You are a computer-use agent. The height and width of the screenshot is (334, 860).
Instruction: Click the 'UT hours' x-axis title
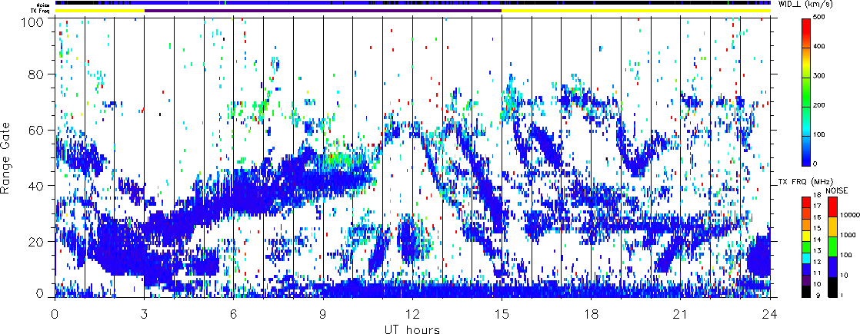[x=412, y=329]
